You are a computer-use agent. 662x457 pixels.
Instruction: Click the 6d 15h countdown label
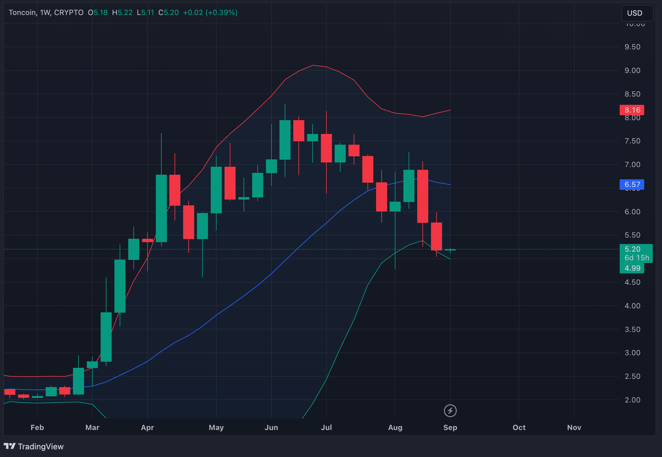pyautogui.click(x=637, y=258)
